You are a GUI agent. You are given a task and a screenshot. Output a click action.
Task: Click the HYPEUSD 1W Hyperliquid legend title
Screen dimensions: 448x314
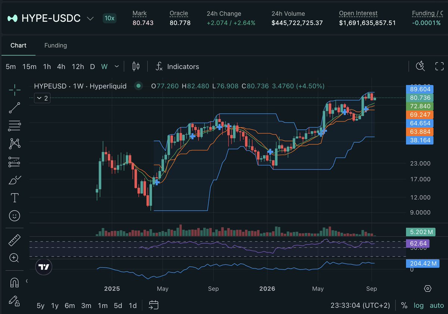[80, 86]
